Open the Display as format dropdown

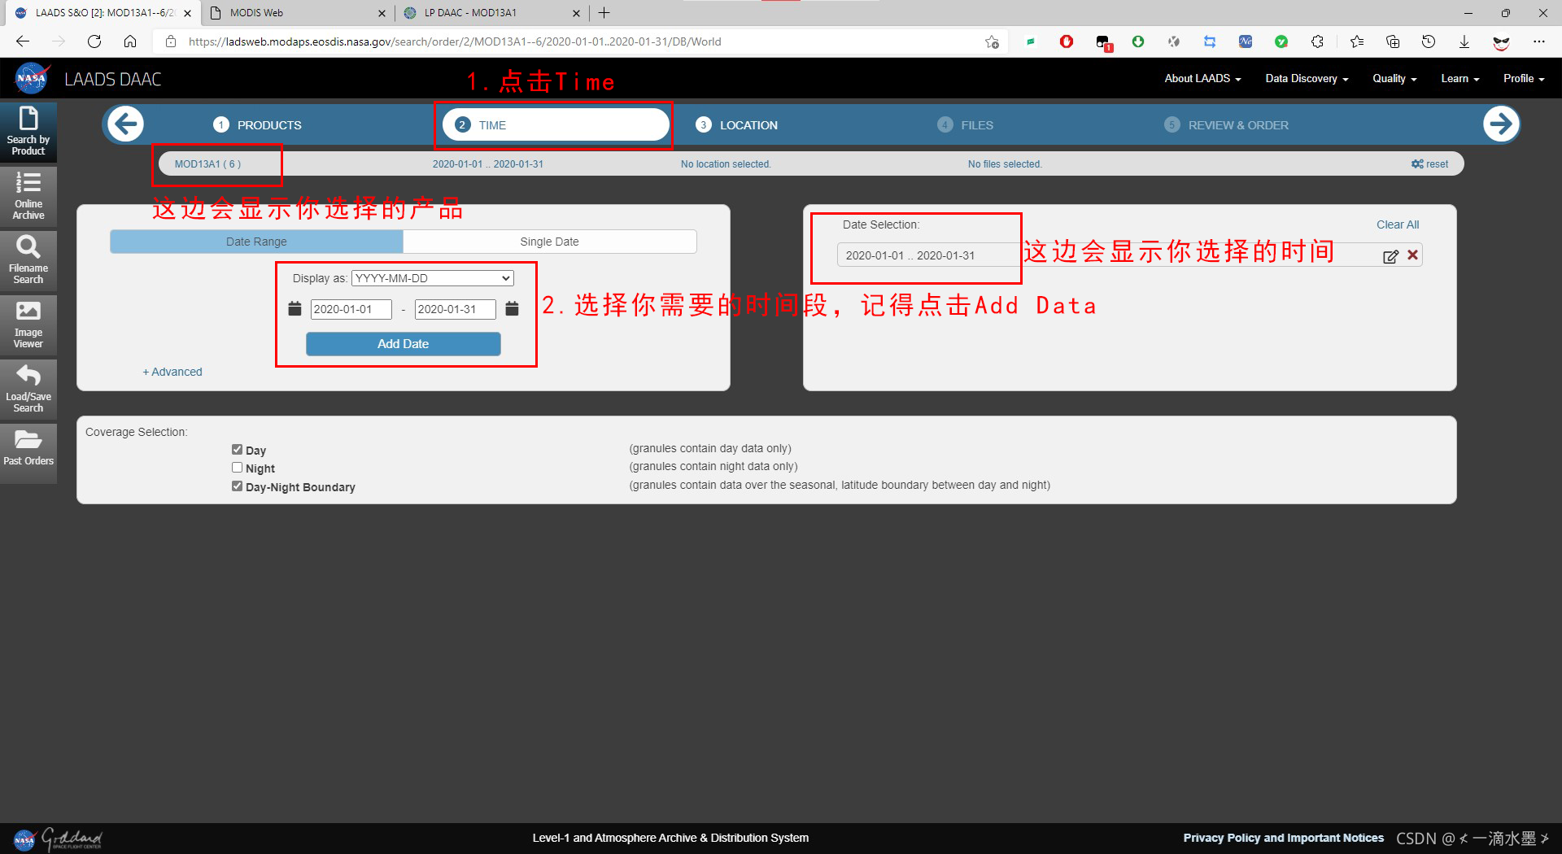coord(433,278)
